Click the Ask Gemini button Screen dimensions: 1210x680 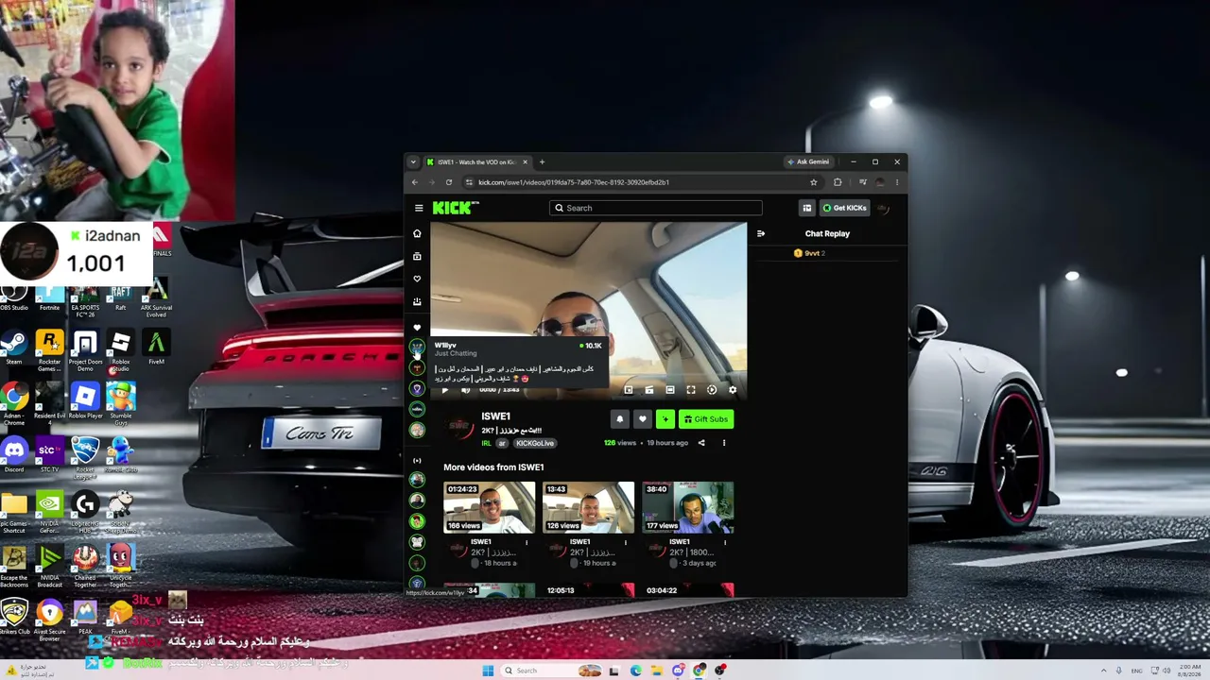(x=808, y=161)
